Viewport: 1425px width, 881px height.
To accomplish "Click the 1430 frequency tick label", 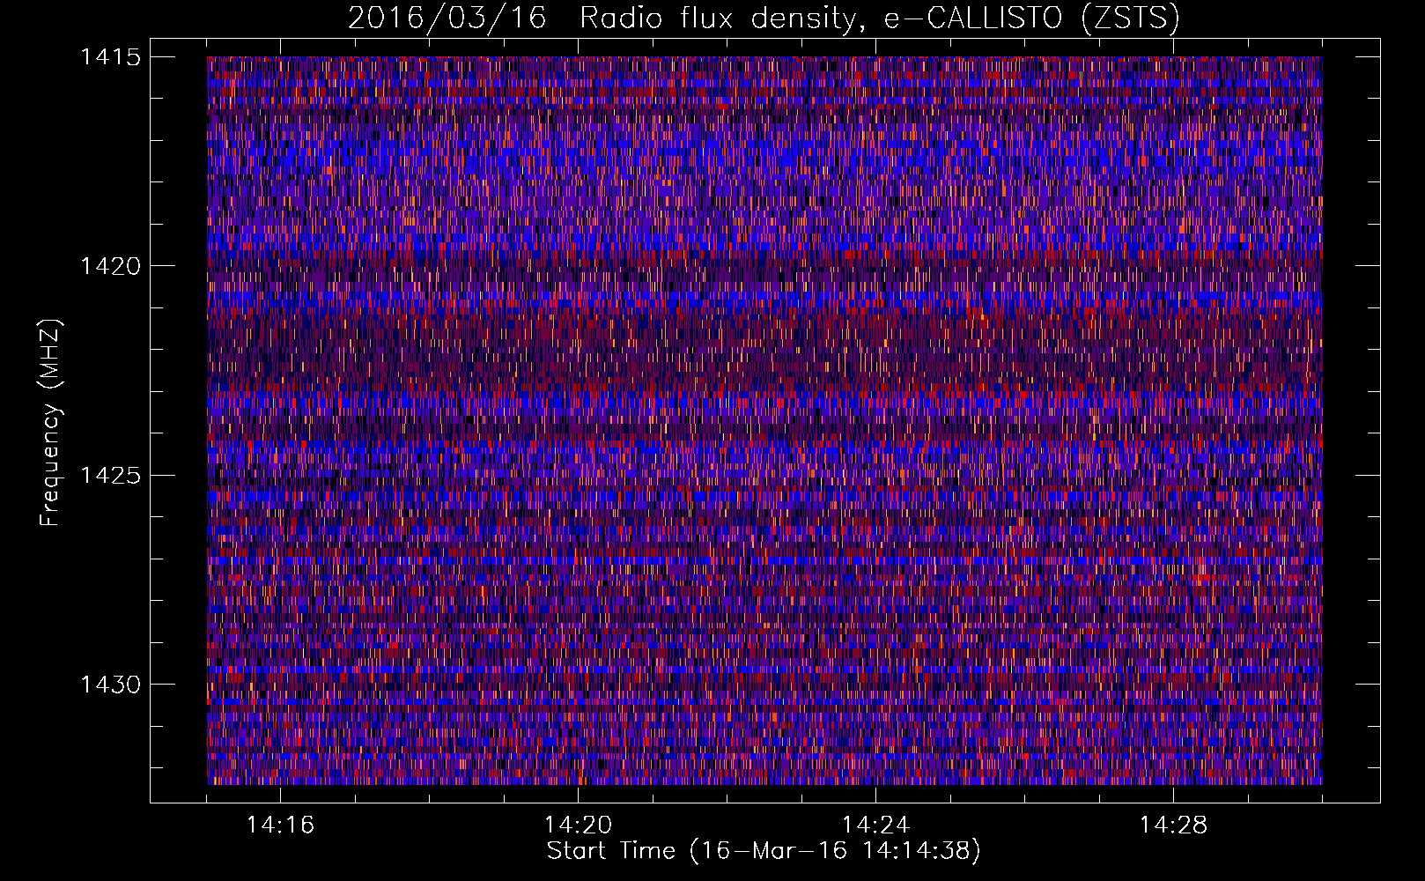I will (x=111, y=685).
